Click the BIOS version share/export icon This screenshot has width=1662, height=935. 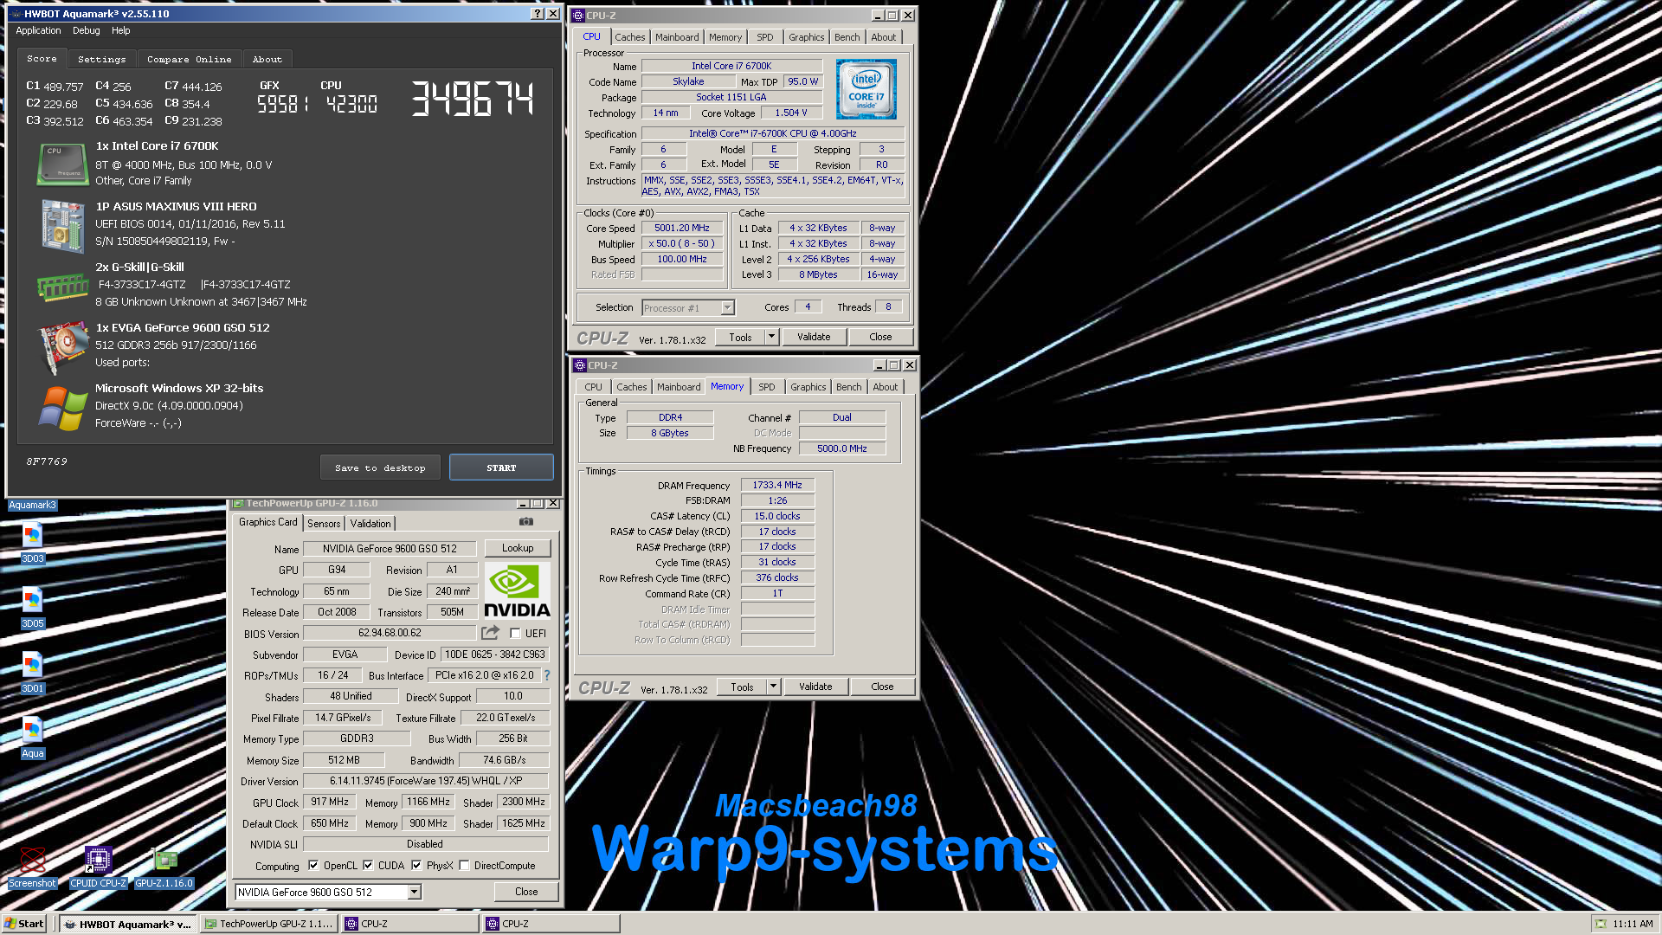coord(491,633)
